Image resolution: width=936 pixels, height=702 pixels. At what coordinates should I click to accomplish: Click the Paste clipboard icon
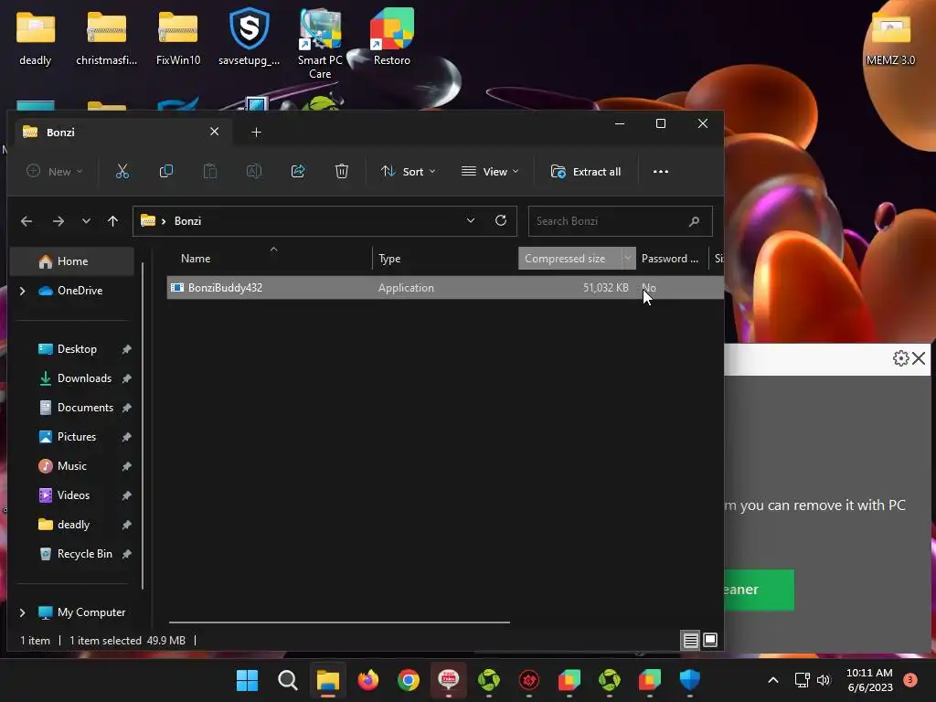pos(210,172)
